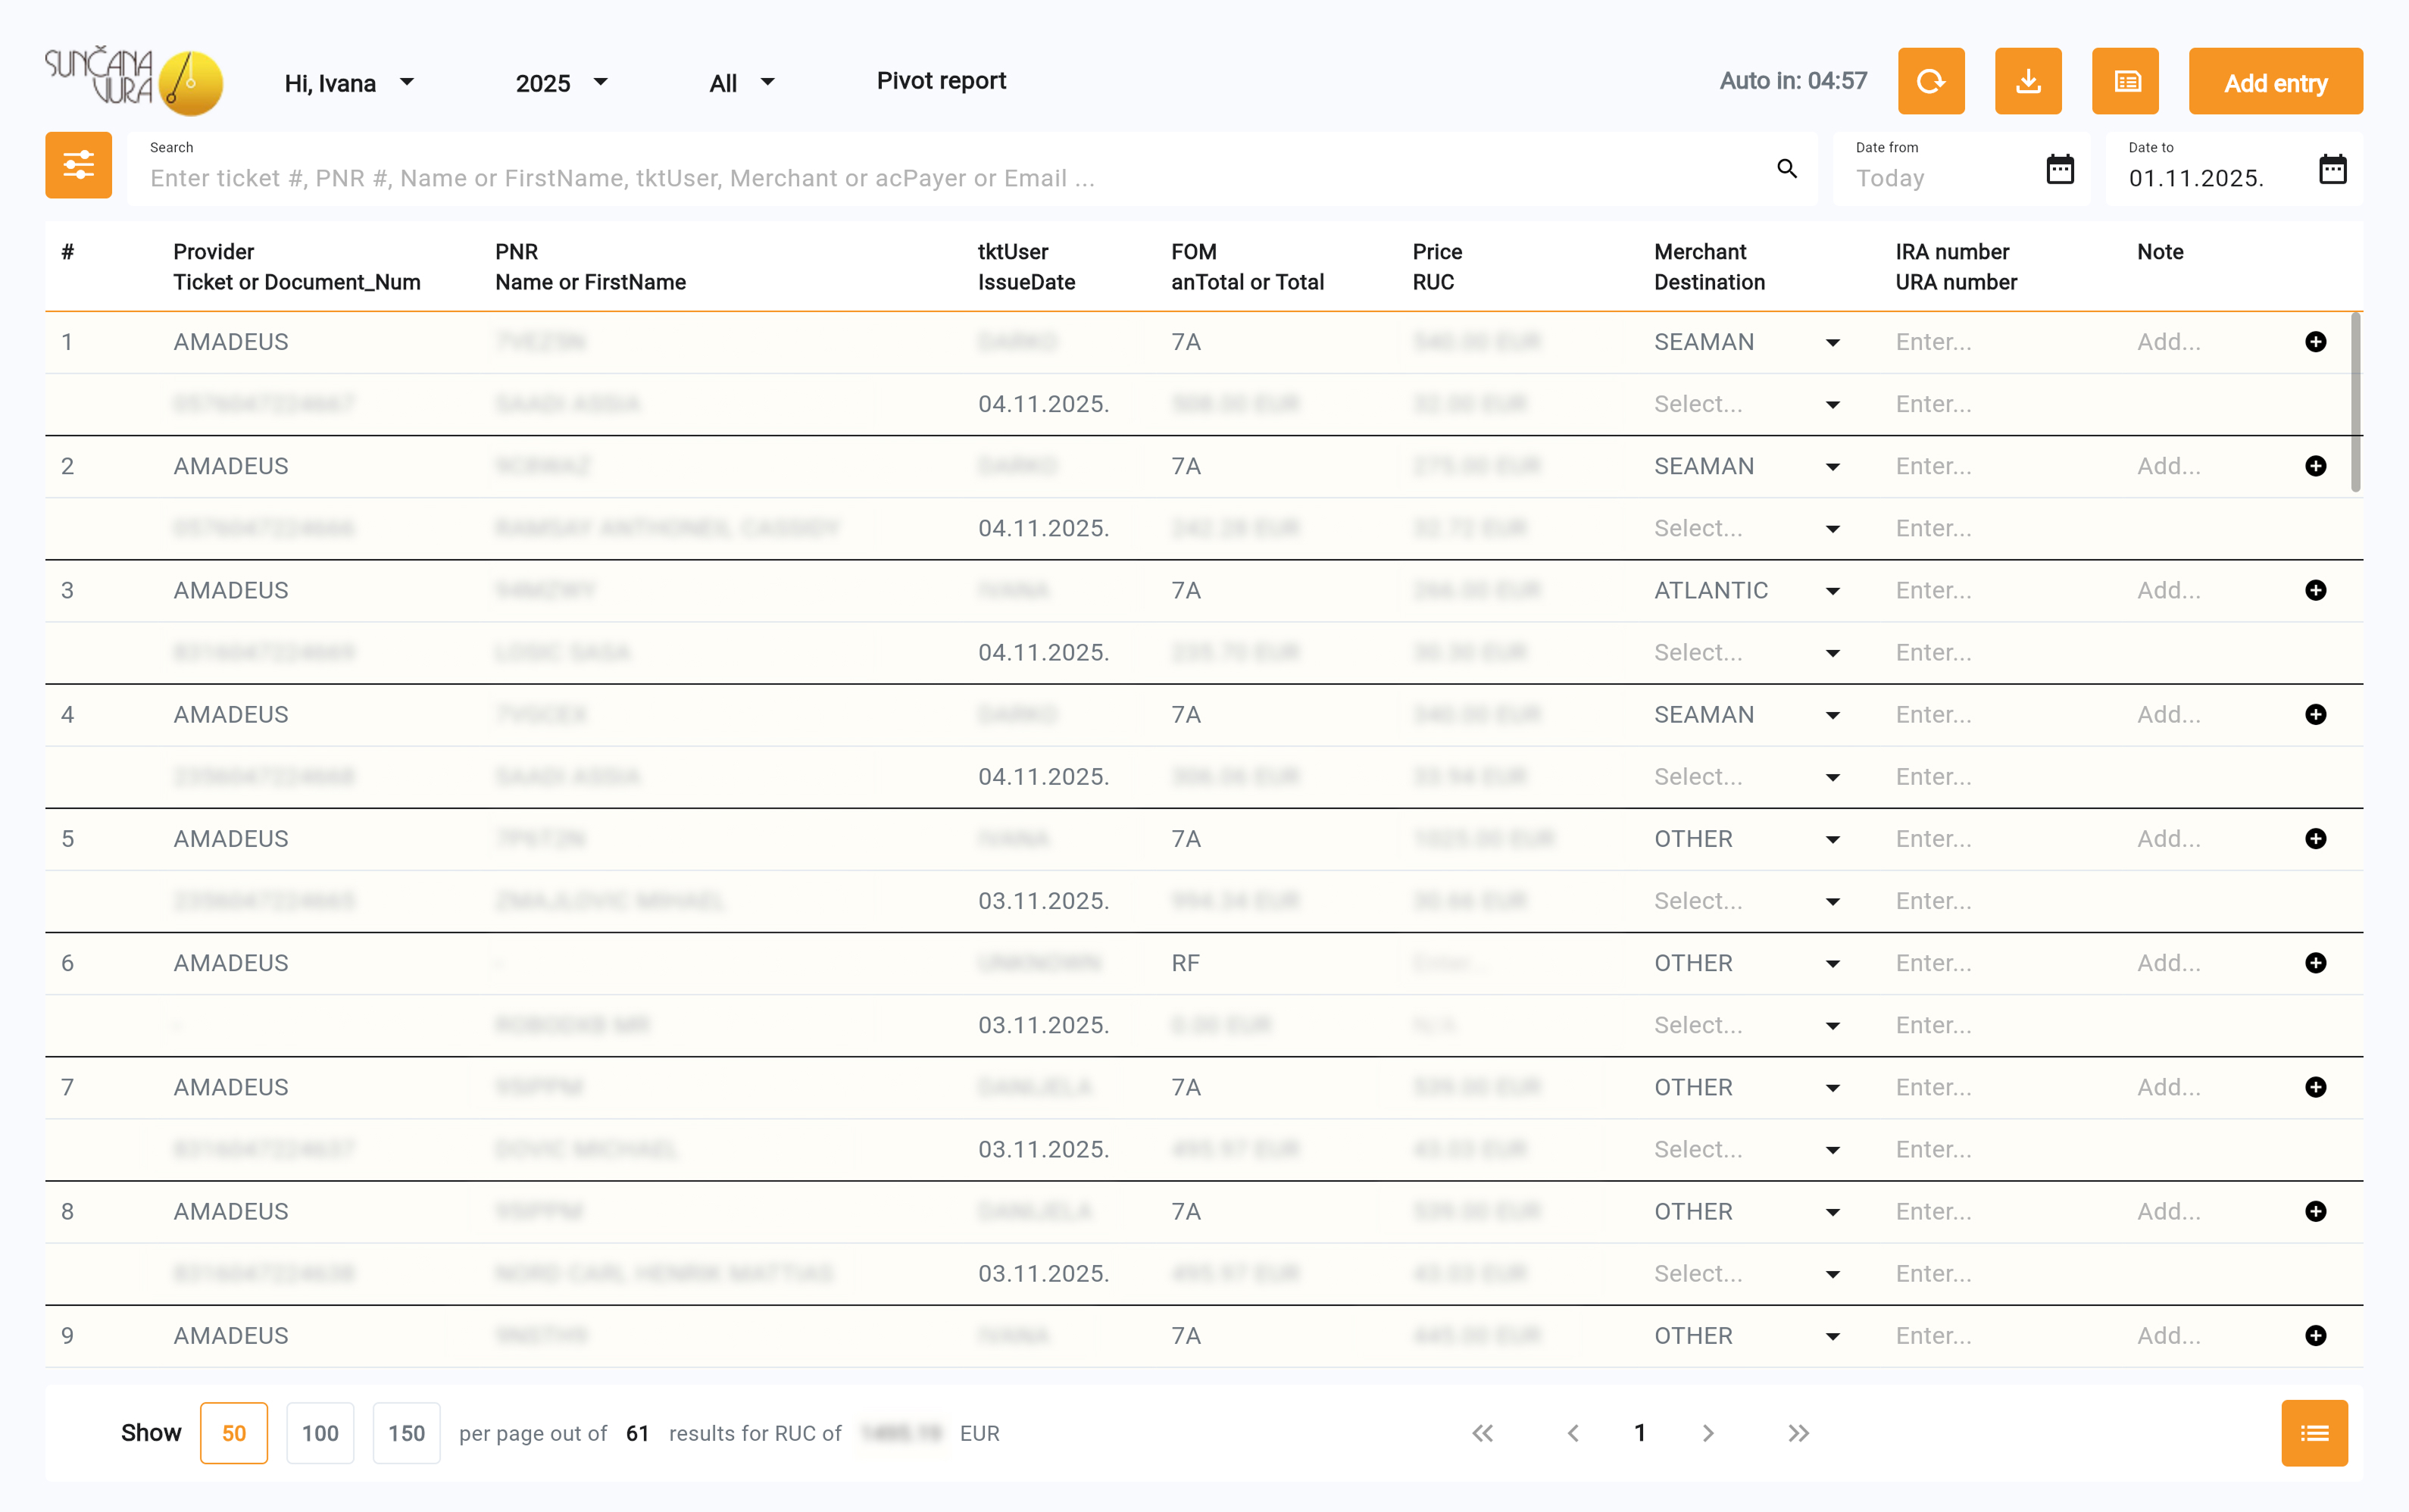Click the download icon button
Viewport: 2409px width, 1512px height.
tap(2027, 81)
